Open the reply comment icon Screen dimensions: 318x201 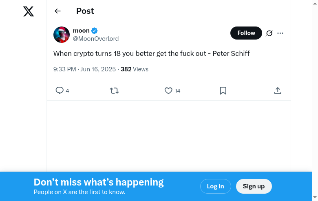pos(60,91)
